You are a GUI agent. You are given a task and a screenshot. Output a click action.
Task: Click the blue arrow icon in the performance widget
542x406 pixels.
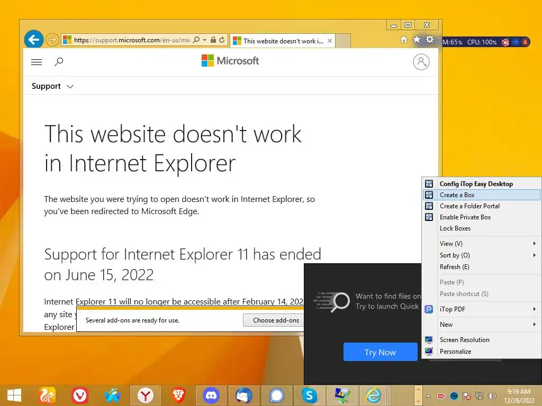515,42
